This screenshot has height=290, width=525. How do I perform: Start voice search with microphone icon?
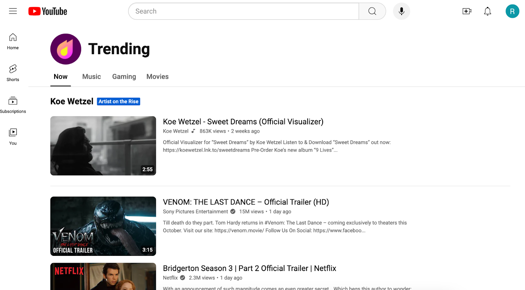(x=401, y=11)
